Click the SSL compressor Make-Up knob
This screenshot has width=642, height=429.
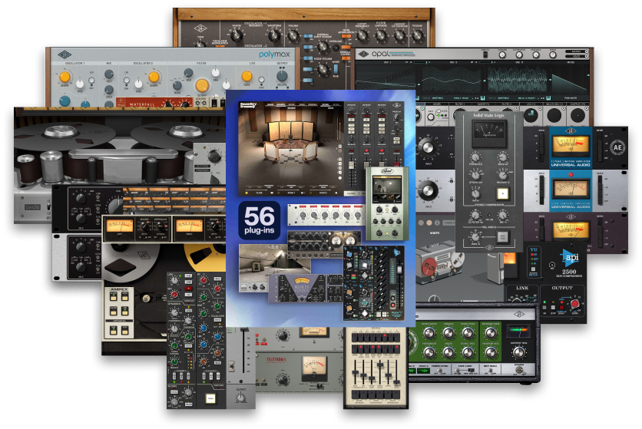(502, 157)
